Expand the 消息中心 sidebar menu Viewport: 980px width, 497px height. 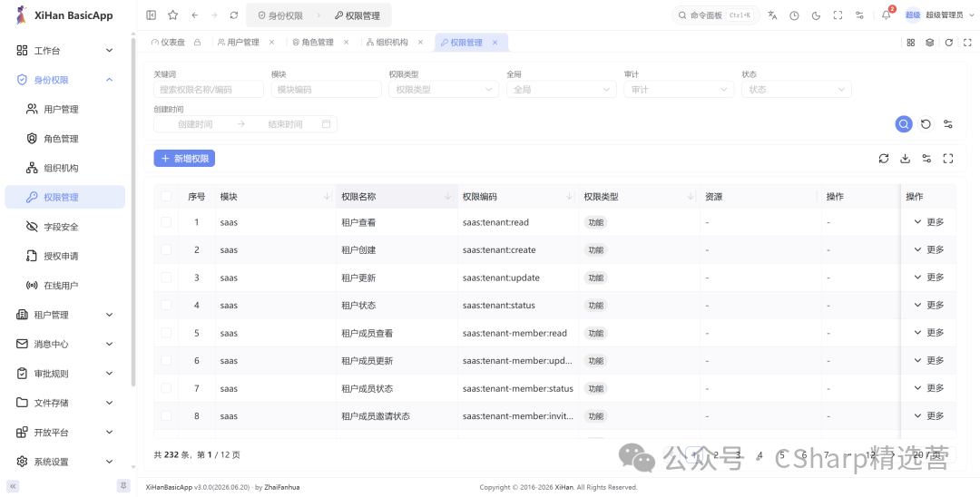65,344
